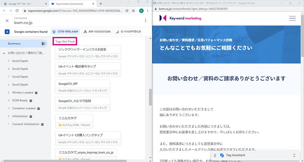This screenshot has width=304, height=162.
Task: Collapse the Tag Assistant badge with chevrons
Action: point(294,155)
